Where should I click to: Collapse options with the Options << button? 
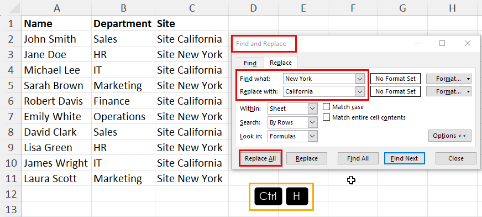pos(449,136)
